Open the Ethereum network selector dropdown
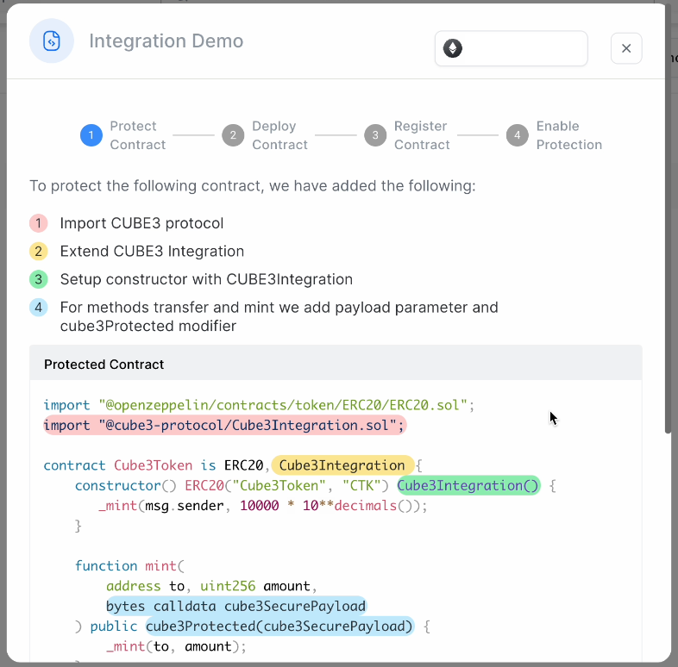Screen dimensions: 678x667 tap(512, 48)
